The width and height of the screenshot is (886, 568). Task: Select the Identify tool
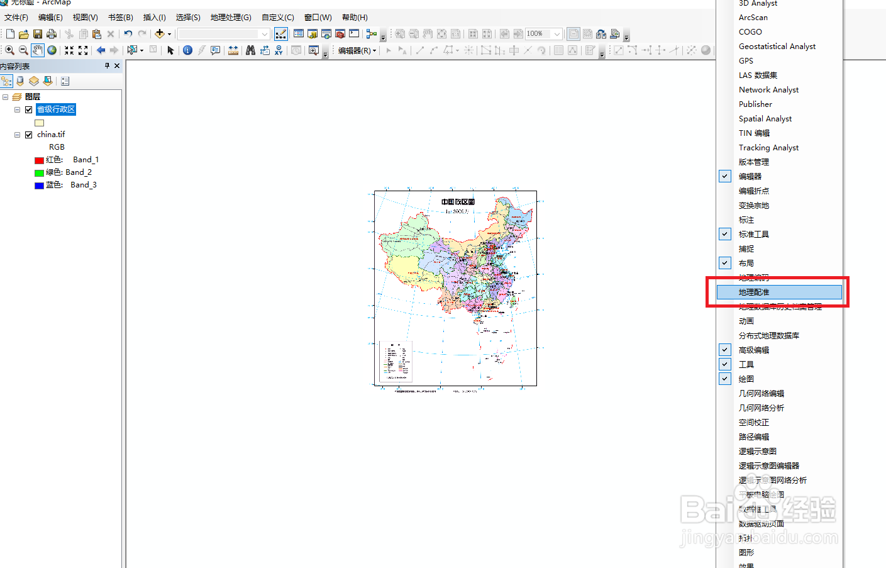pos(188,50)
